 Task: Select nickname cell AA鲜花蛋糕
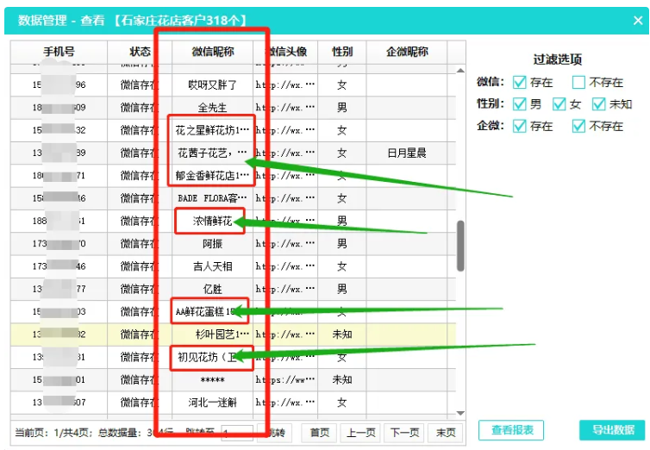[x=213, y=311]
